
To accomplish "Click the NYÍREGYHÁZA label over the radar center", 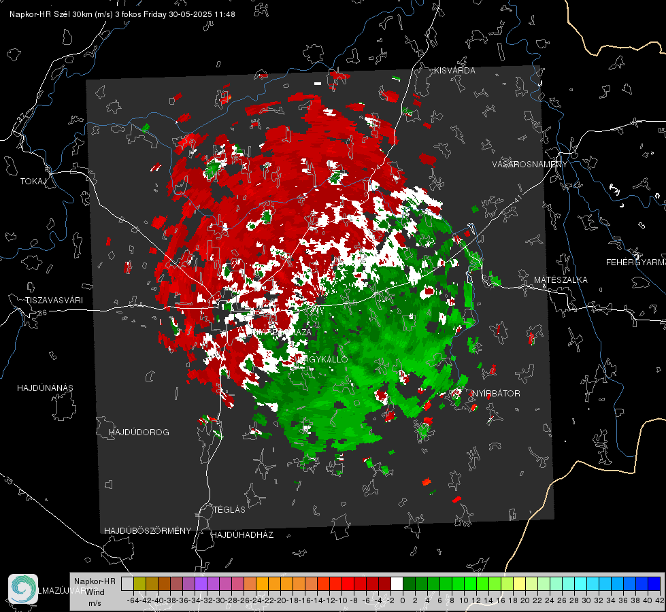I will pos(282,332).
